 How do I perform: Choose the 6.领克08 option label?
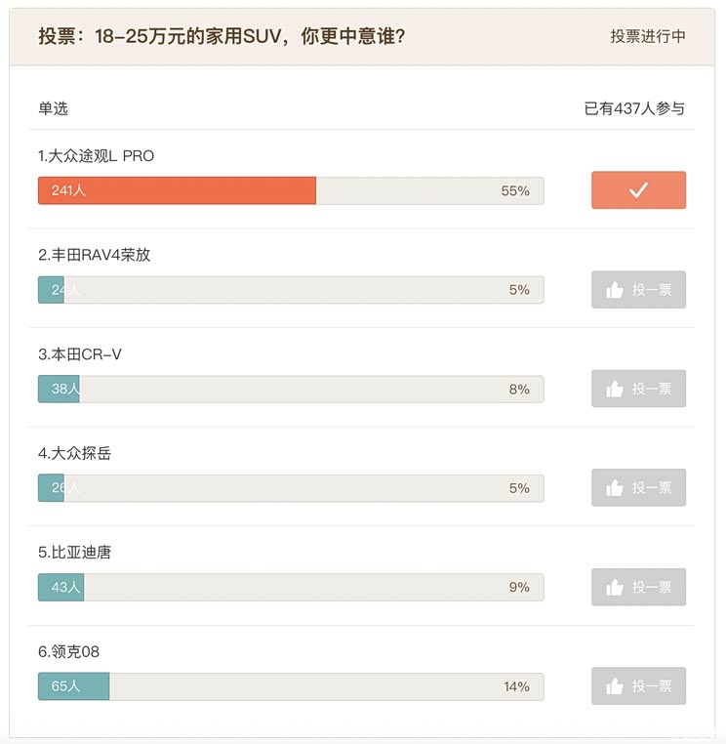click(69, 651)
